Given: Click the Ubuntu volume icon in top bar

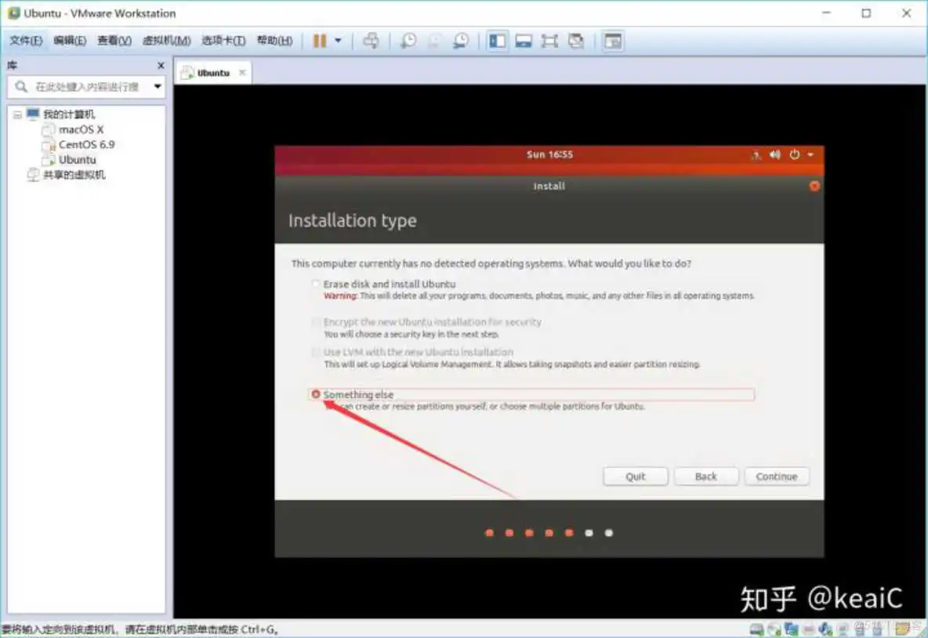Looking at the screenshot, I should pos(775,154).
